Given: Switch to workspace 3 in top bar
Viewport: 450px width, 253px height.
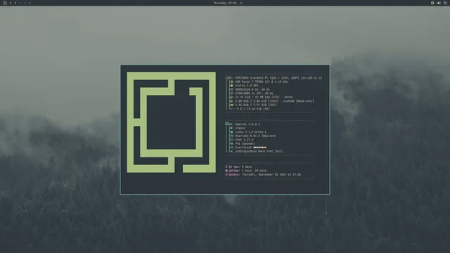Looking at the screenshot, I should point(20,3).
